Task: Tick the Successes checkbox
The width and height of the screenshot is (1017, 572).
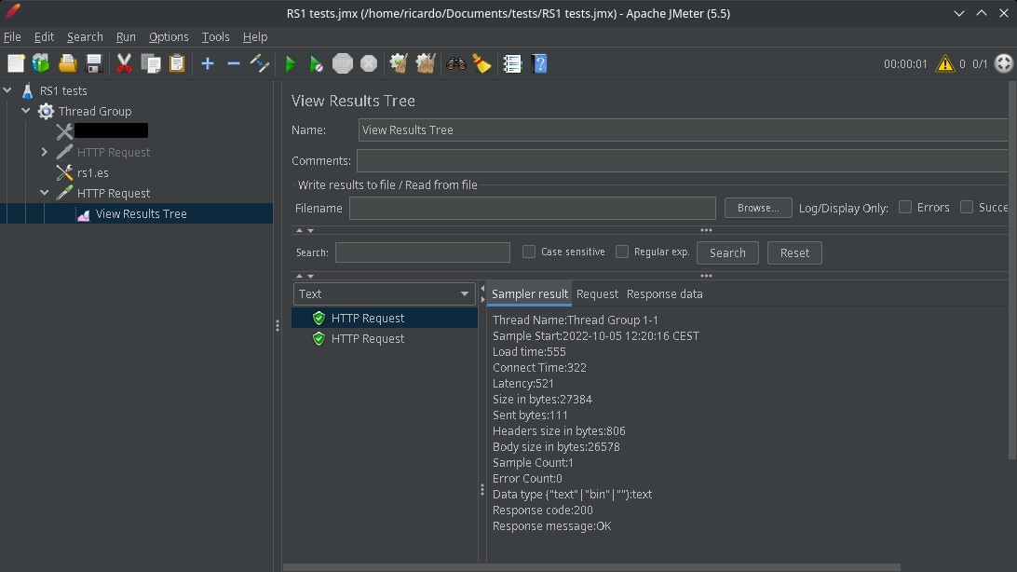Action: click(967, 207)
